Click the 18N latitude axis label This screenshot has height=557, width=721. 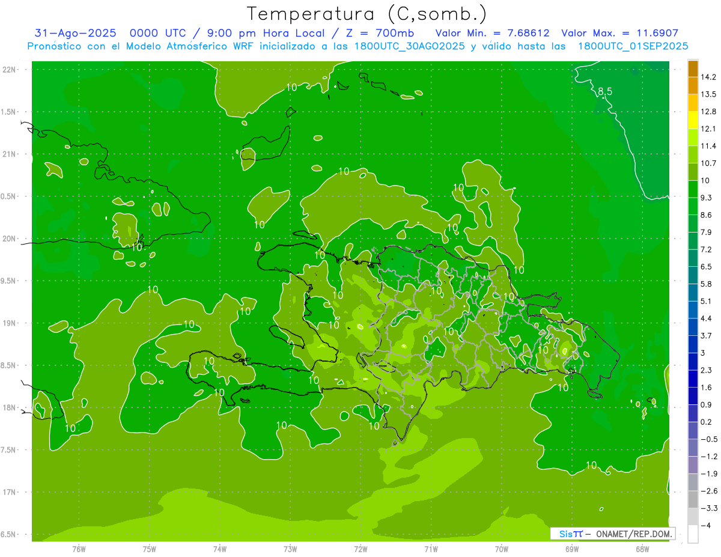(9, 407)
